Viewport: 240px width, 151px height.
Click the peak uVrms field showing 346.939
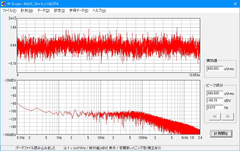click(215, 93)
